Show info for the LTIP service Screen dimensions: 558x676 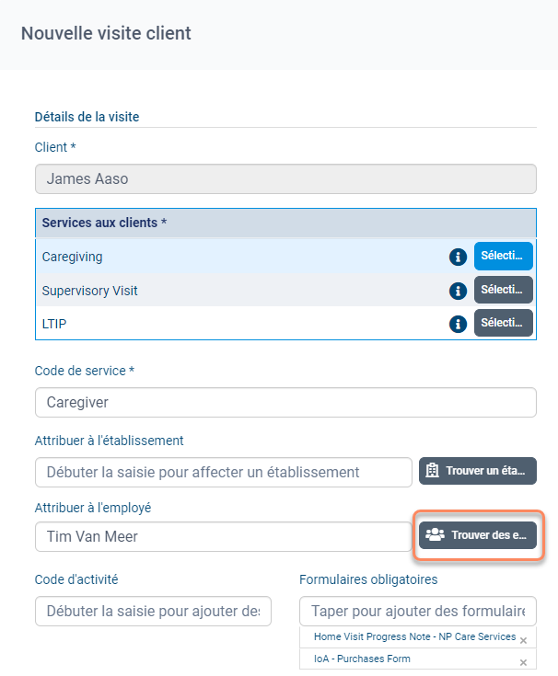pos(458,324)
